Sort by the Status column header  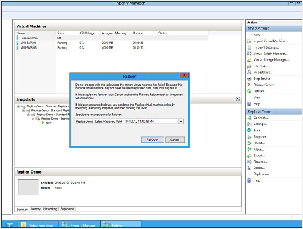click(x=182, y=33)
